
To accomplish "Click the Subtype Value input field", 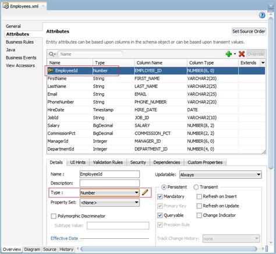I will [118, 225].
